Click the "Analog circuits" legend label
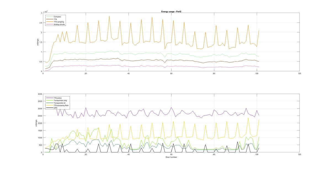This screenshot has height=171, width=331. pyautogui.click(x=59, y=24)
